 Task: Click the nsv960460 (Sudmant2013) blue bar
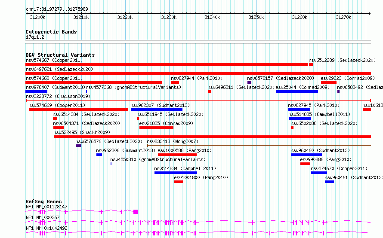point(306,155)
